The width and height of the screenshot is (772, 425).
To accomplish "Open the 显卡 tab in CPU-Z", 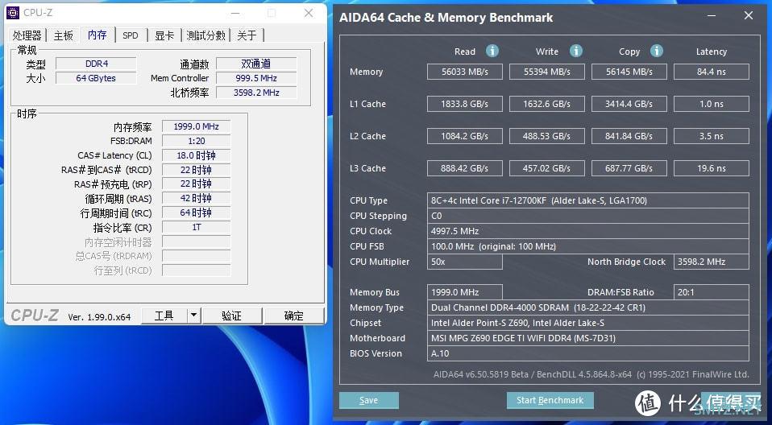I will pos(164,35).
